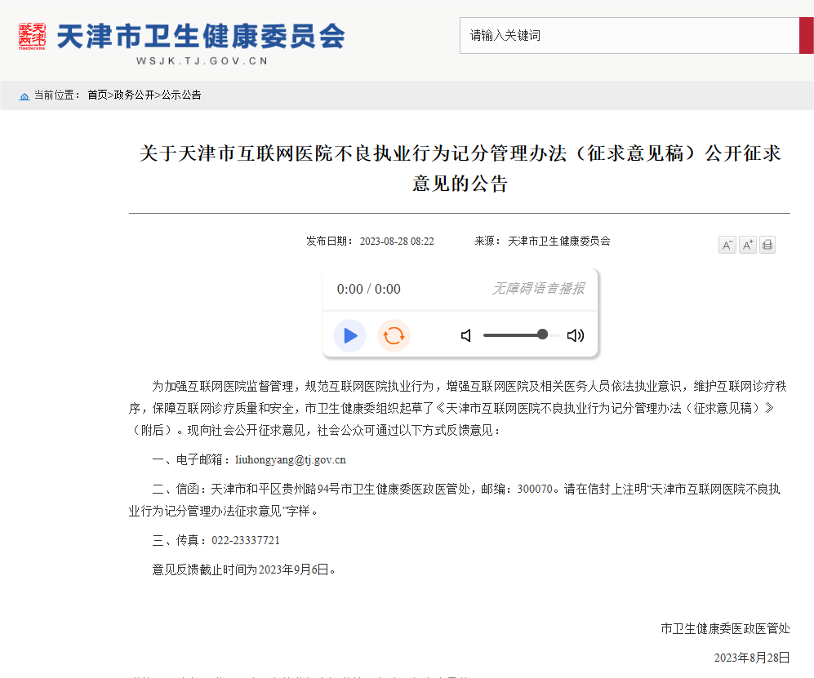Image resolution: width=814 pixels, height=678 pixels.
Task: Print the page using printer icon
Action: point(767,245)
